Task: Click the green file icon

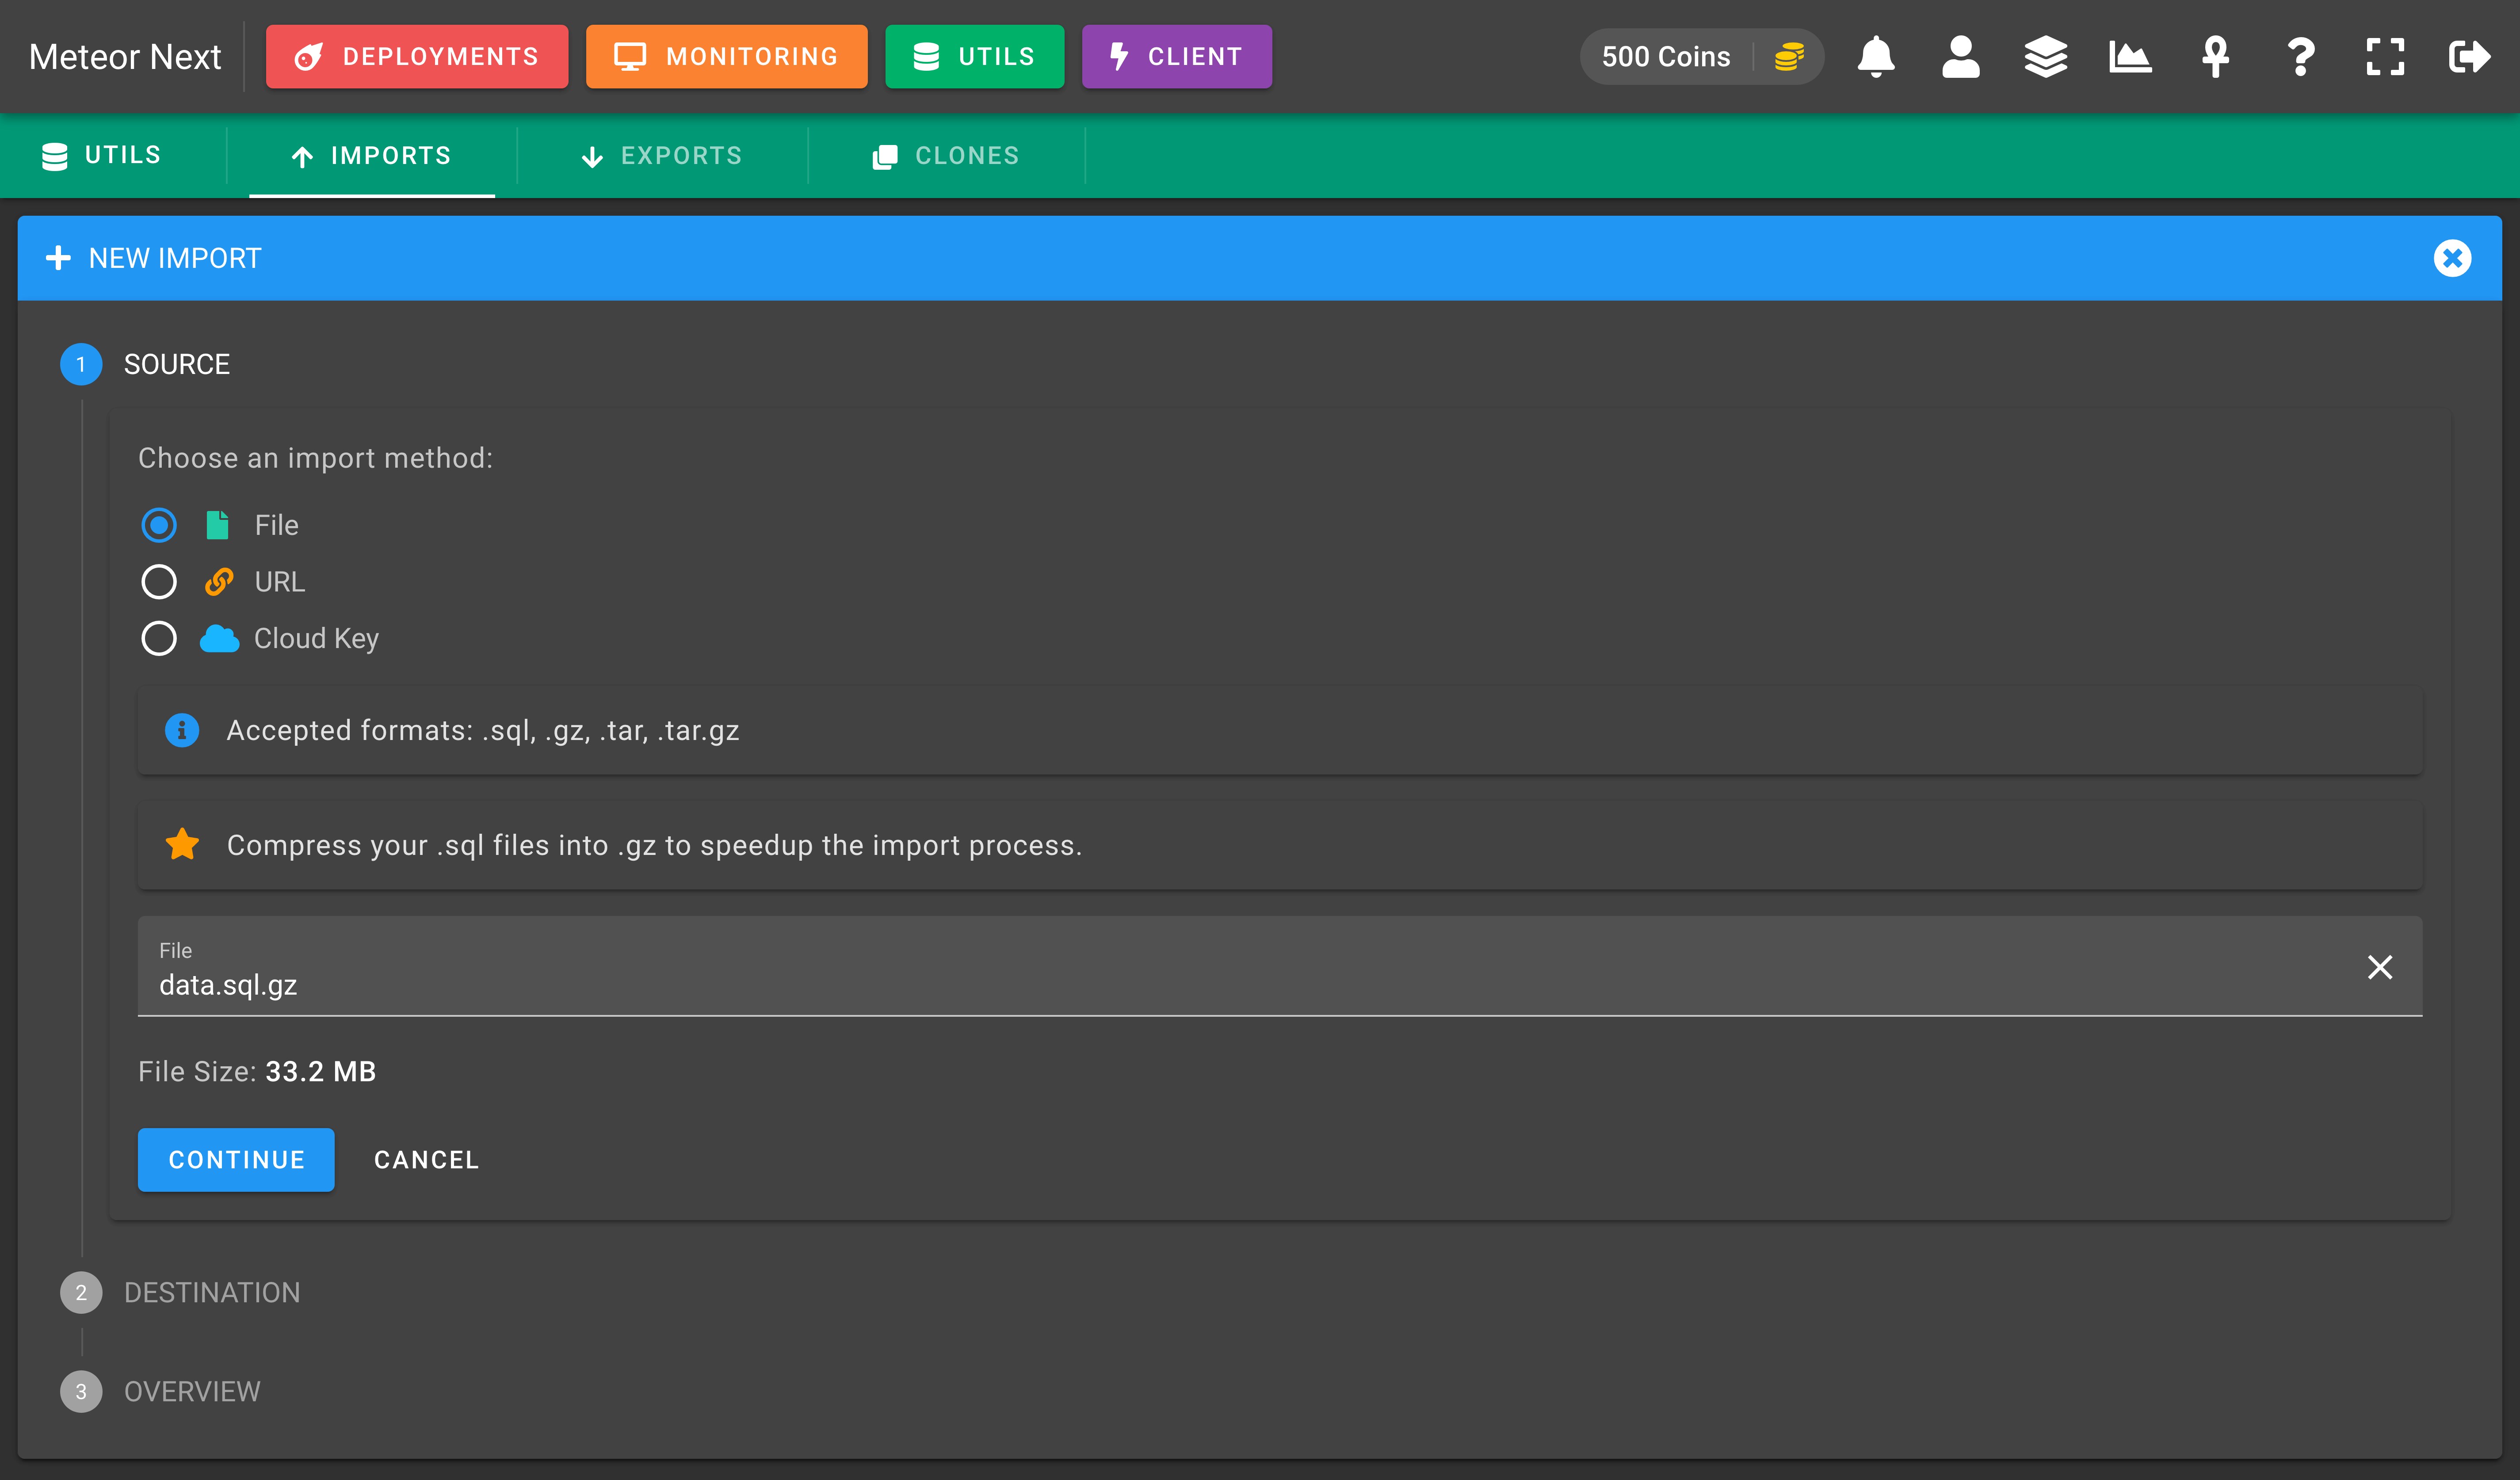Action: click(x=217, y=525)
